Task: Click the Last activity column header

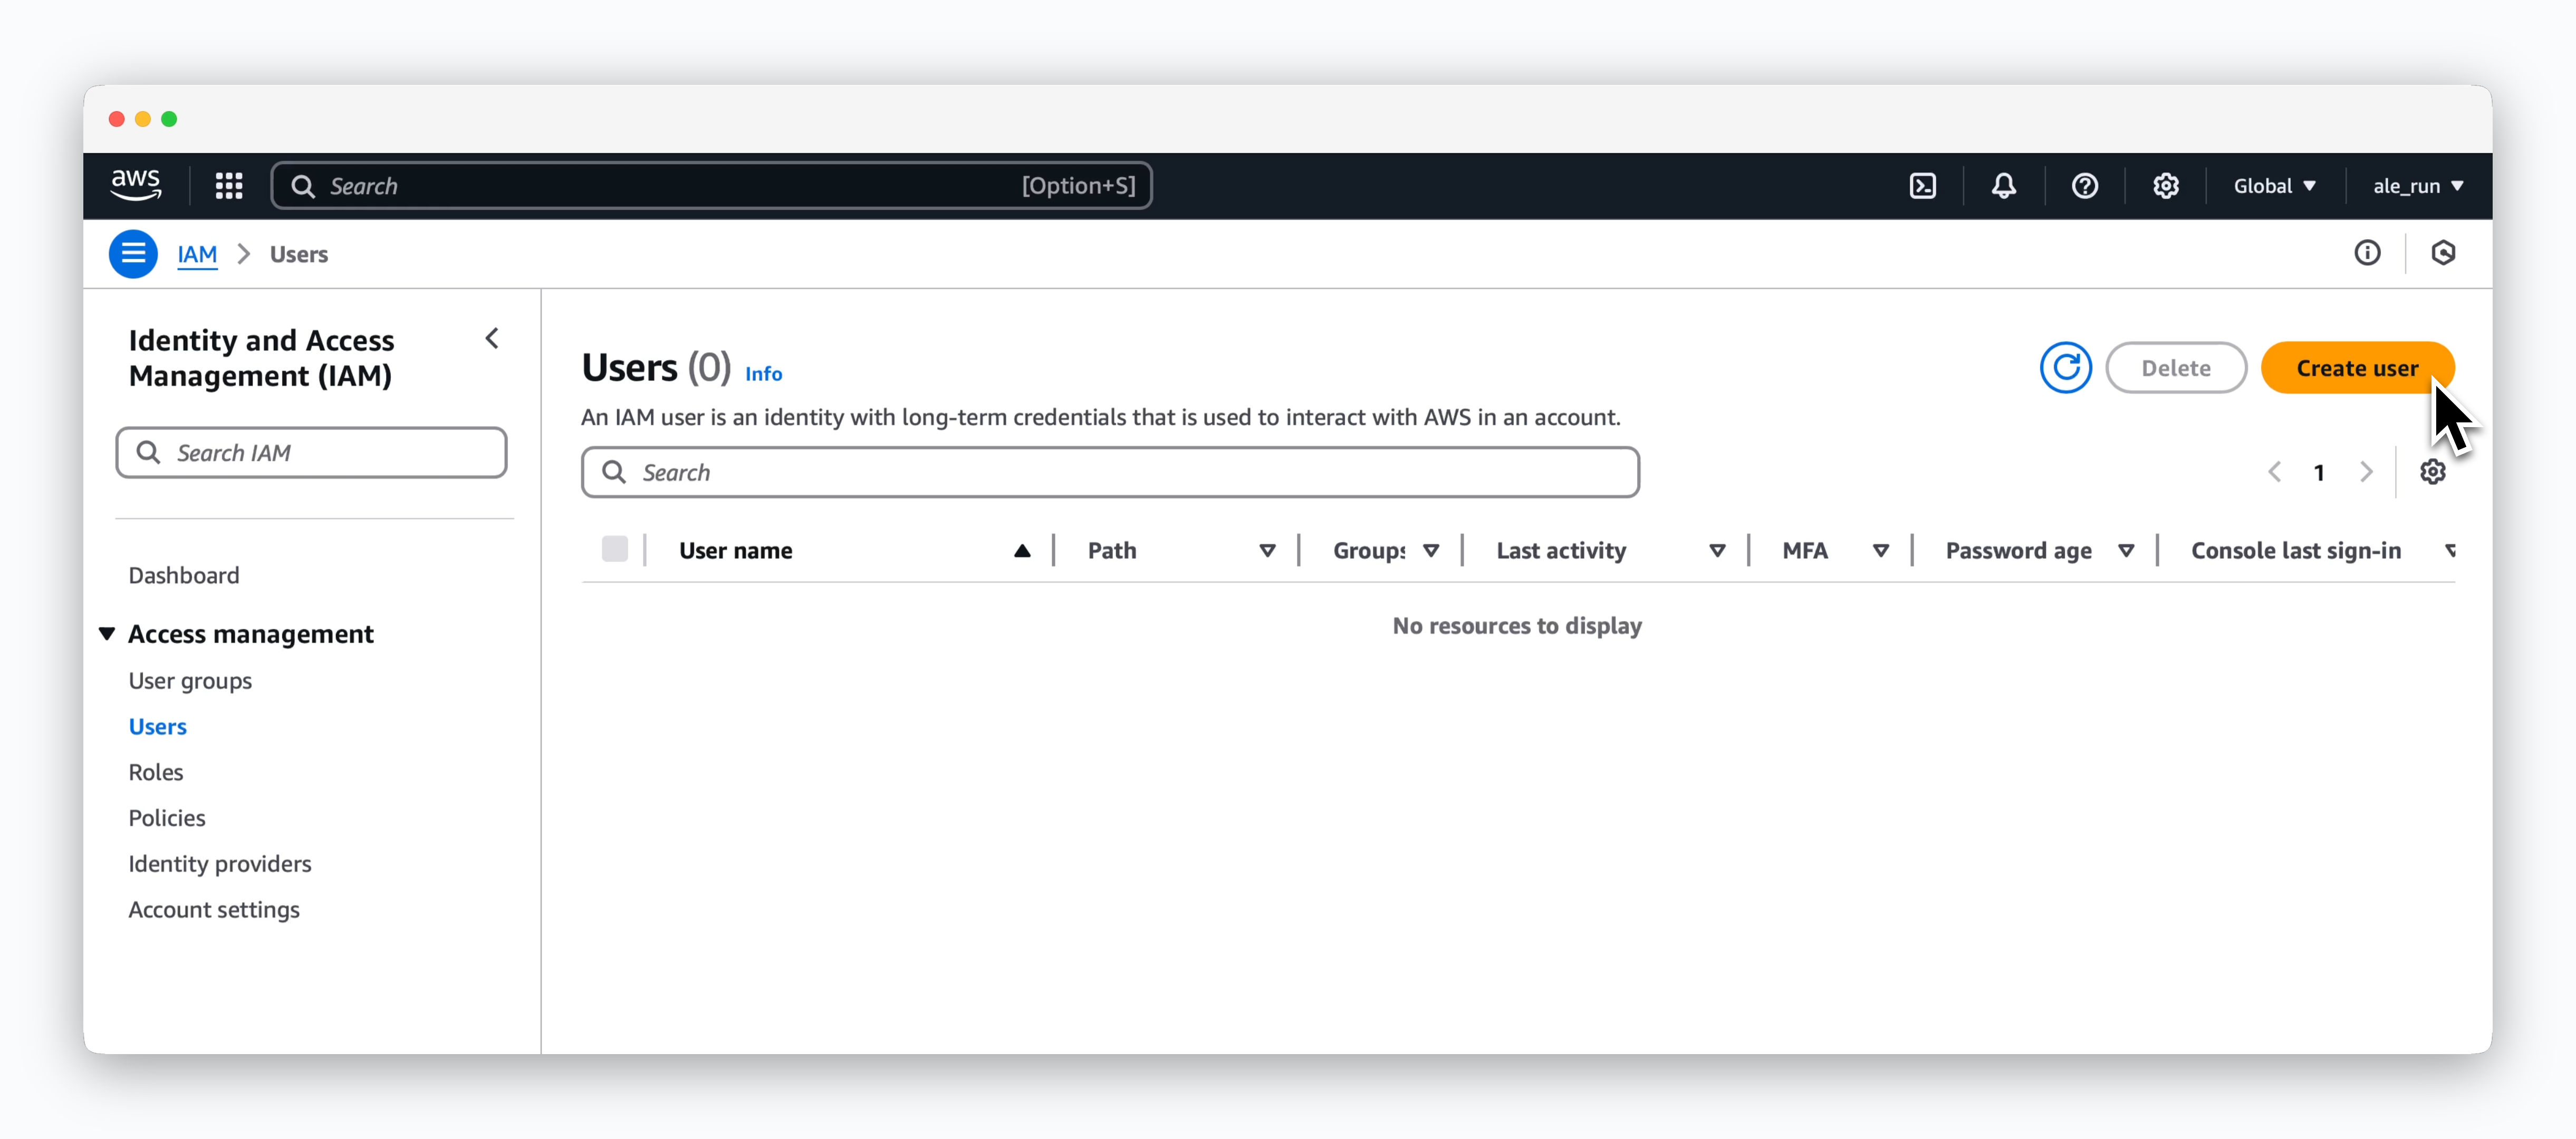Action: (1561, 551)
